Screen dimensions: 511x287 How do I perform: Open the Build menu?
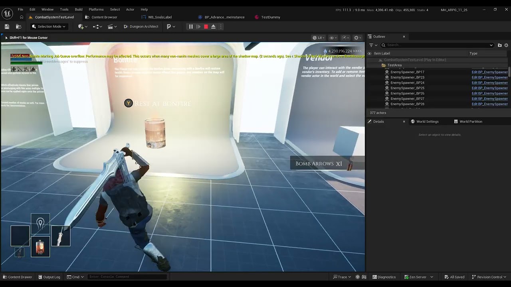[79, 10]
